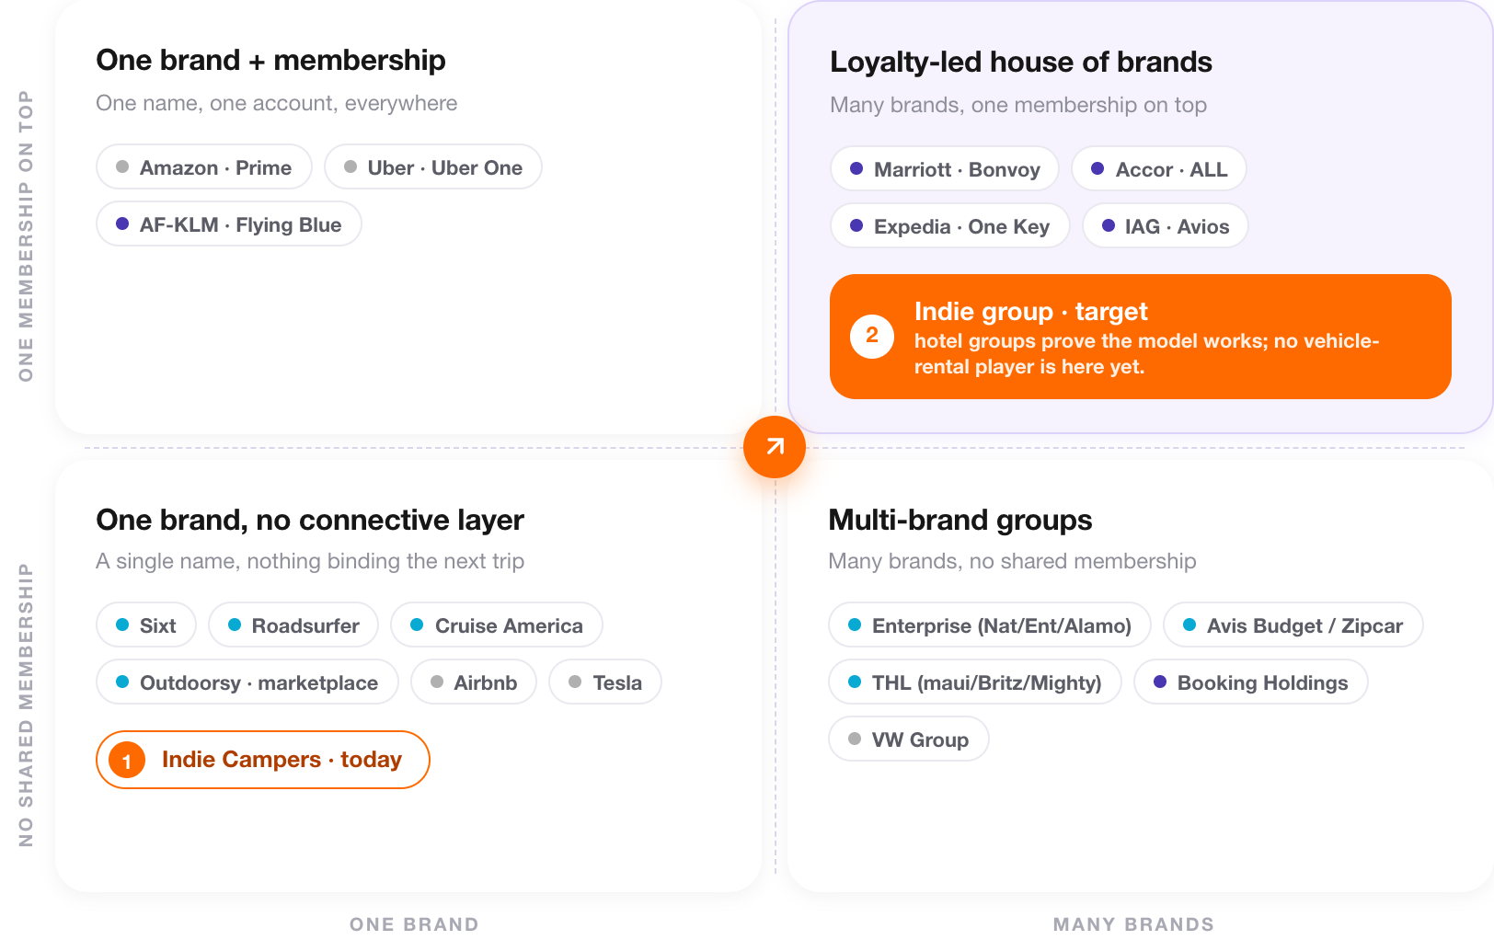Image resolution: width=1494 pixels, height=940 pixels.
Task: Click the 'One brand + membership' heading
Action: [x=270, y=61]
